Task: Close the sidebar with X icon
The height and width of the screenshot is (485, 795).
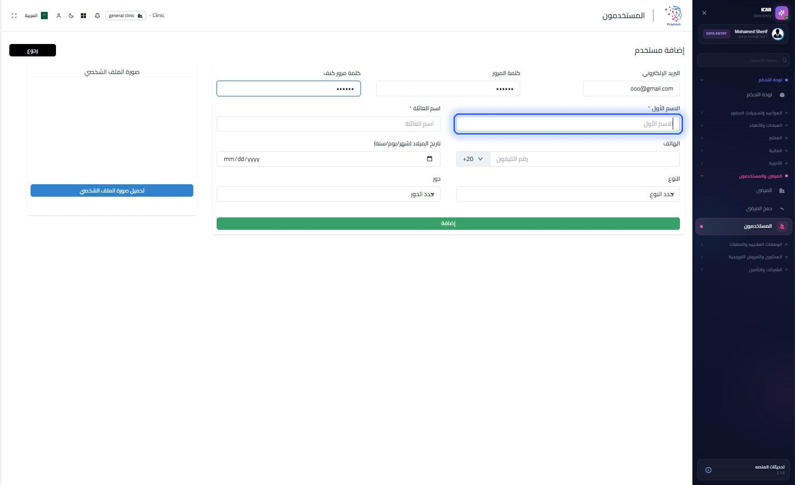Action: pyautogui.click(x=704, y=13)
